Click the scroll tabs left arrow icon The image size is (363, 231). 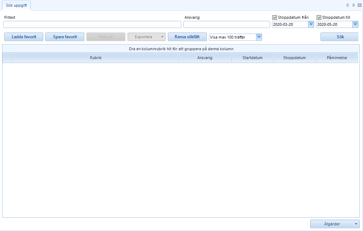[347, 5]
